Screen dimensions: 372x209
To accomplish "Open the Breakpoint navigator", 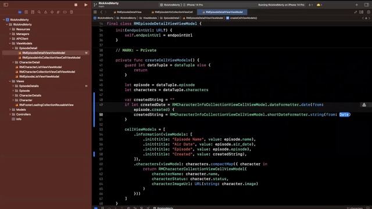I will 65,12.
